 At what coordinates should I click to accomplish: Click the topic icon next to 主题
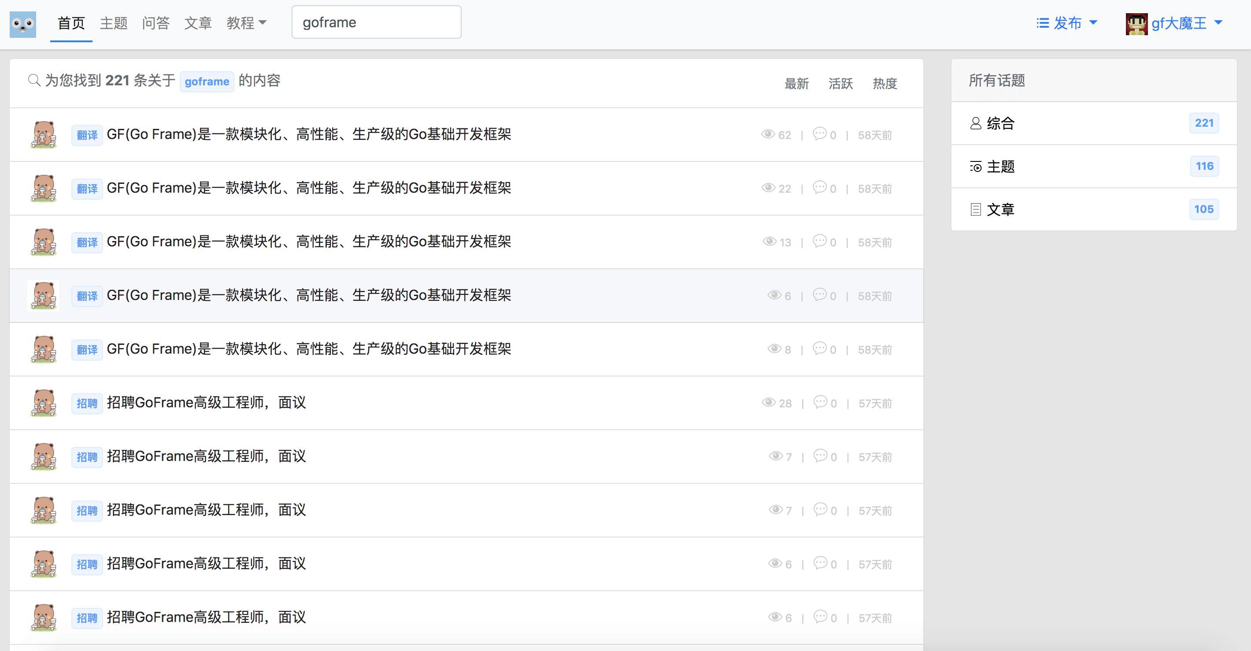click(975, 167)
